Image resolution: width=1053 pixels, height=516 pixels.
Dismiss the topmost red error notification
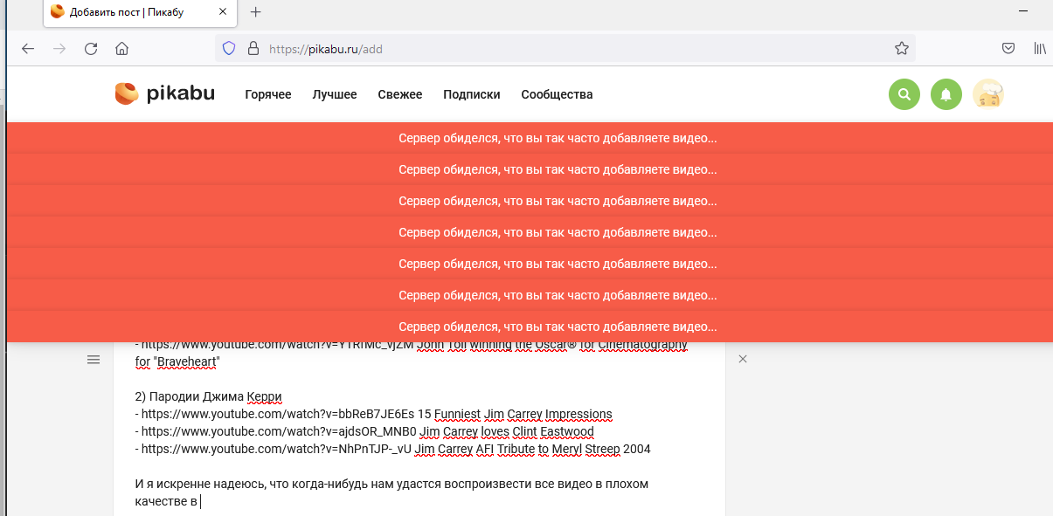point(558,138)
